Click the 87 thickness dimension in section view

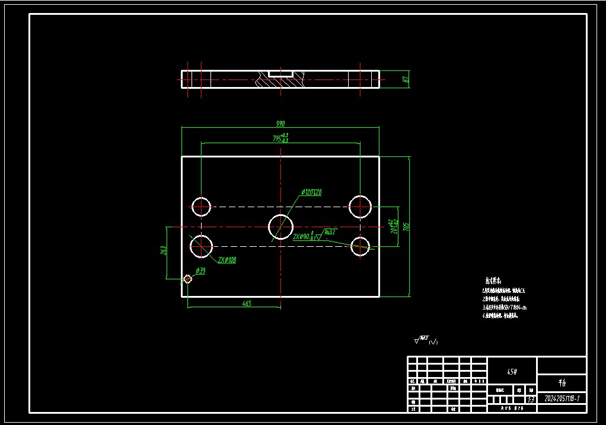[406, 79]
